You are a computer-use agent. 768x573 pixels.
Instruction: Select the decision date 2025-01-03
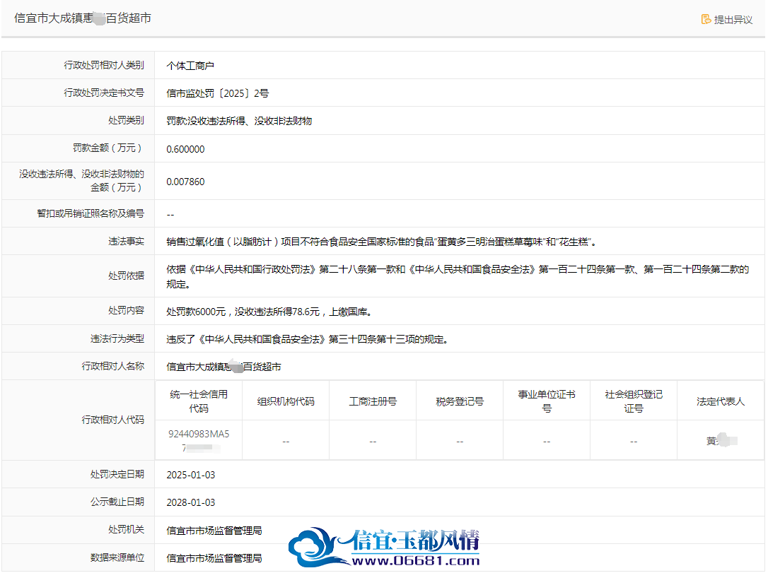(190, 475)
